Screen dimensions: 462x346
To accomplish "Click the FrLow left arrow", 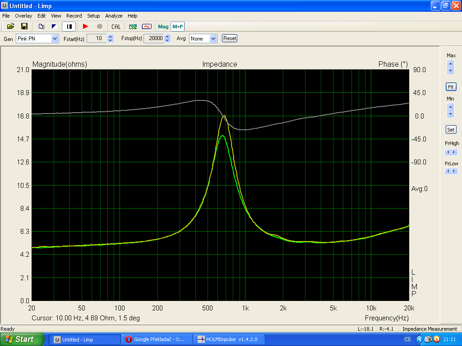I will pyautogui.click(x=448, y=171).
